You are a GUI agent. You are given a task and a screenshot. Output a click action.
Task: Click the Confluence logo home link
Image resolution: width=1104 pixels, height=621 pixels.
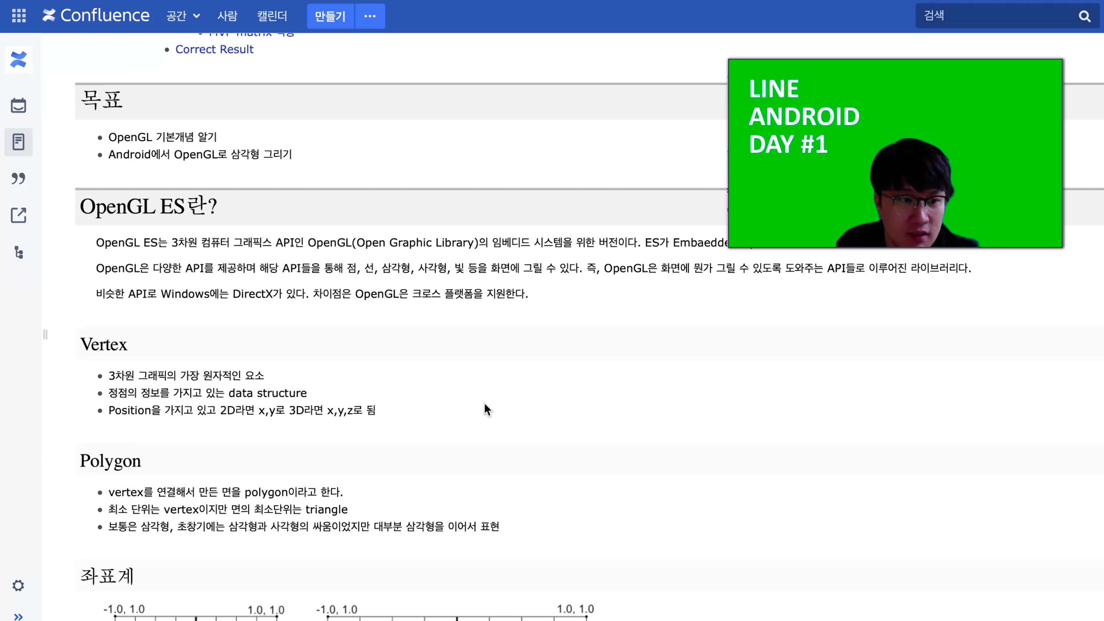click(x=96, y=16)
